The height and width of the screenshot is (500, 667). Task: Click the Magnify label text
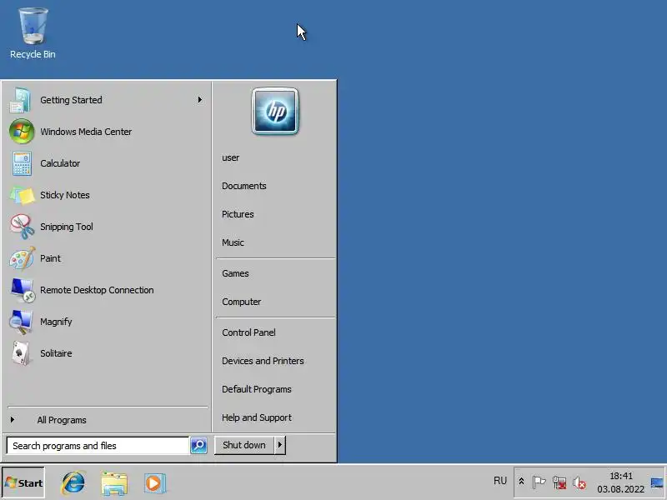coord(56,322)
